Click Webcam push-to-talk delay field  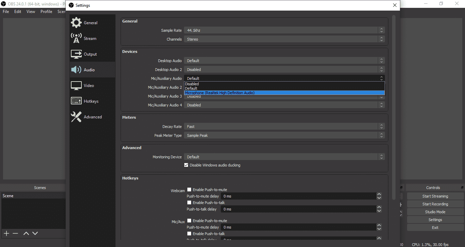click(298, 209)
